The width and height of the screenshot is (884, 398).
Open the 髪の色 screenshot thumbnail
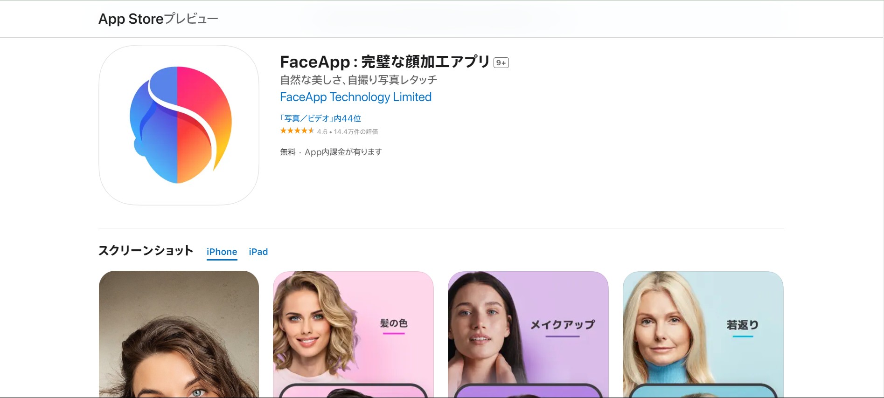[353, 334]
